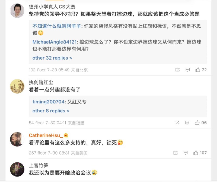Forward 执剑踏红尘's comment using share icon
The height and width of the screenshot is (182, 217).
pyautogui.click(x=177, y=123)
